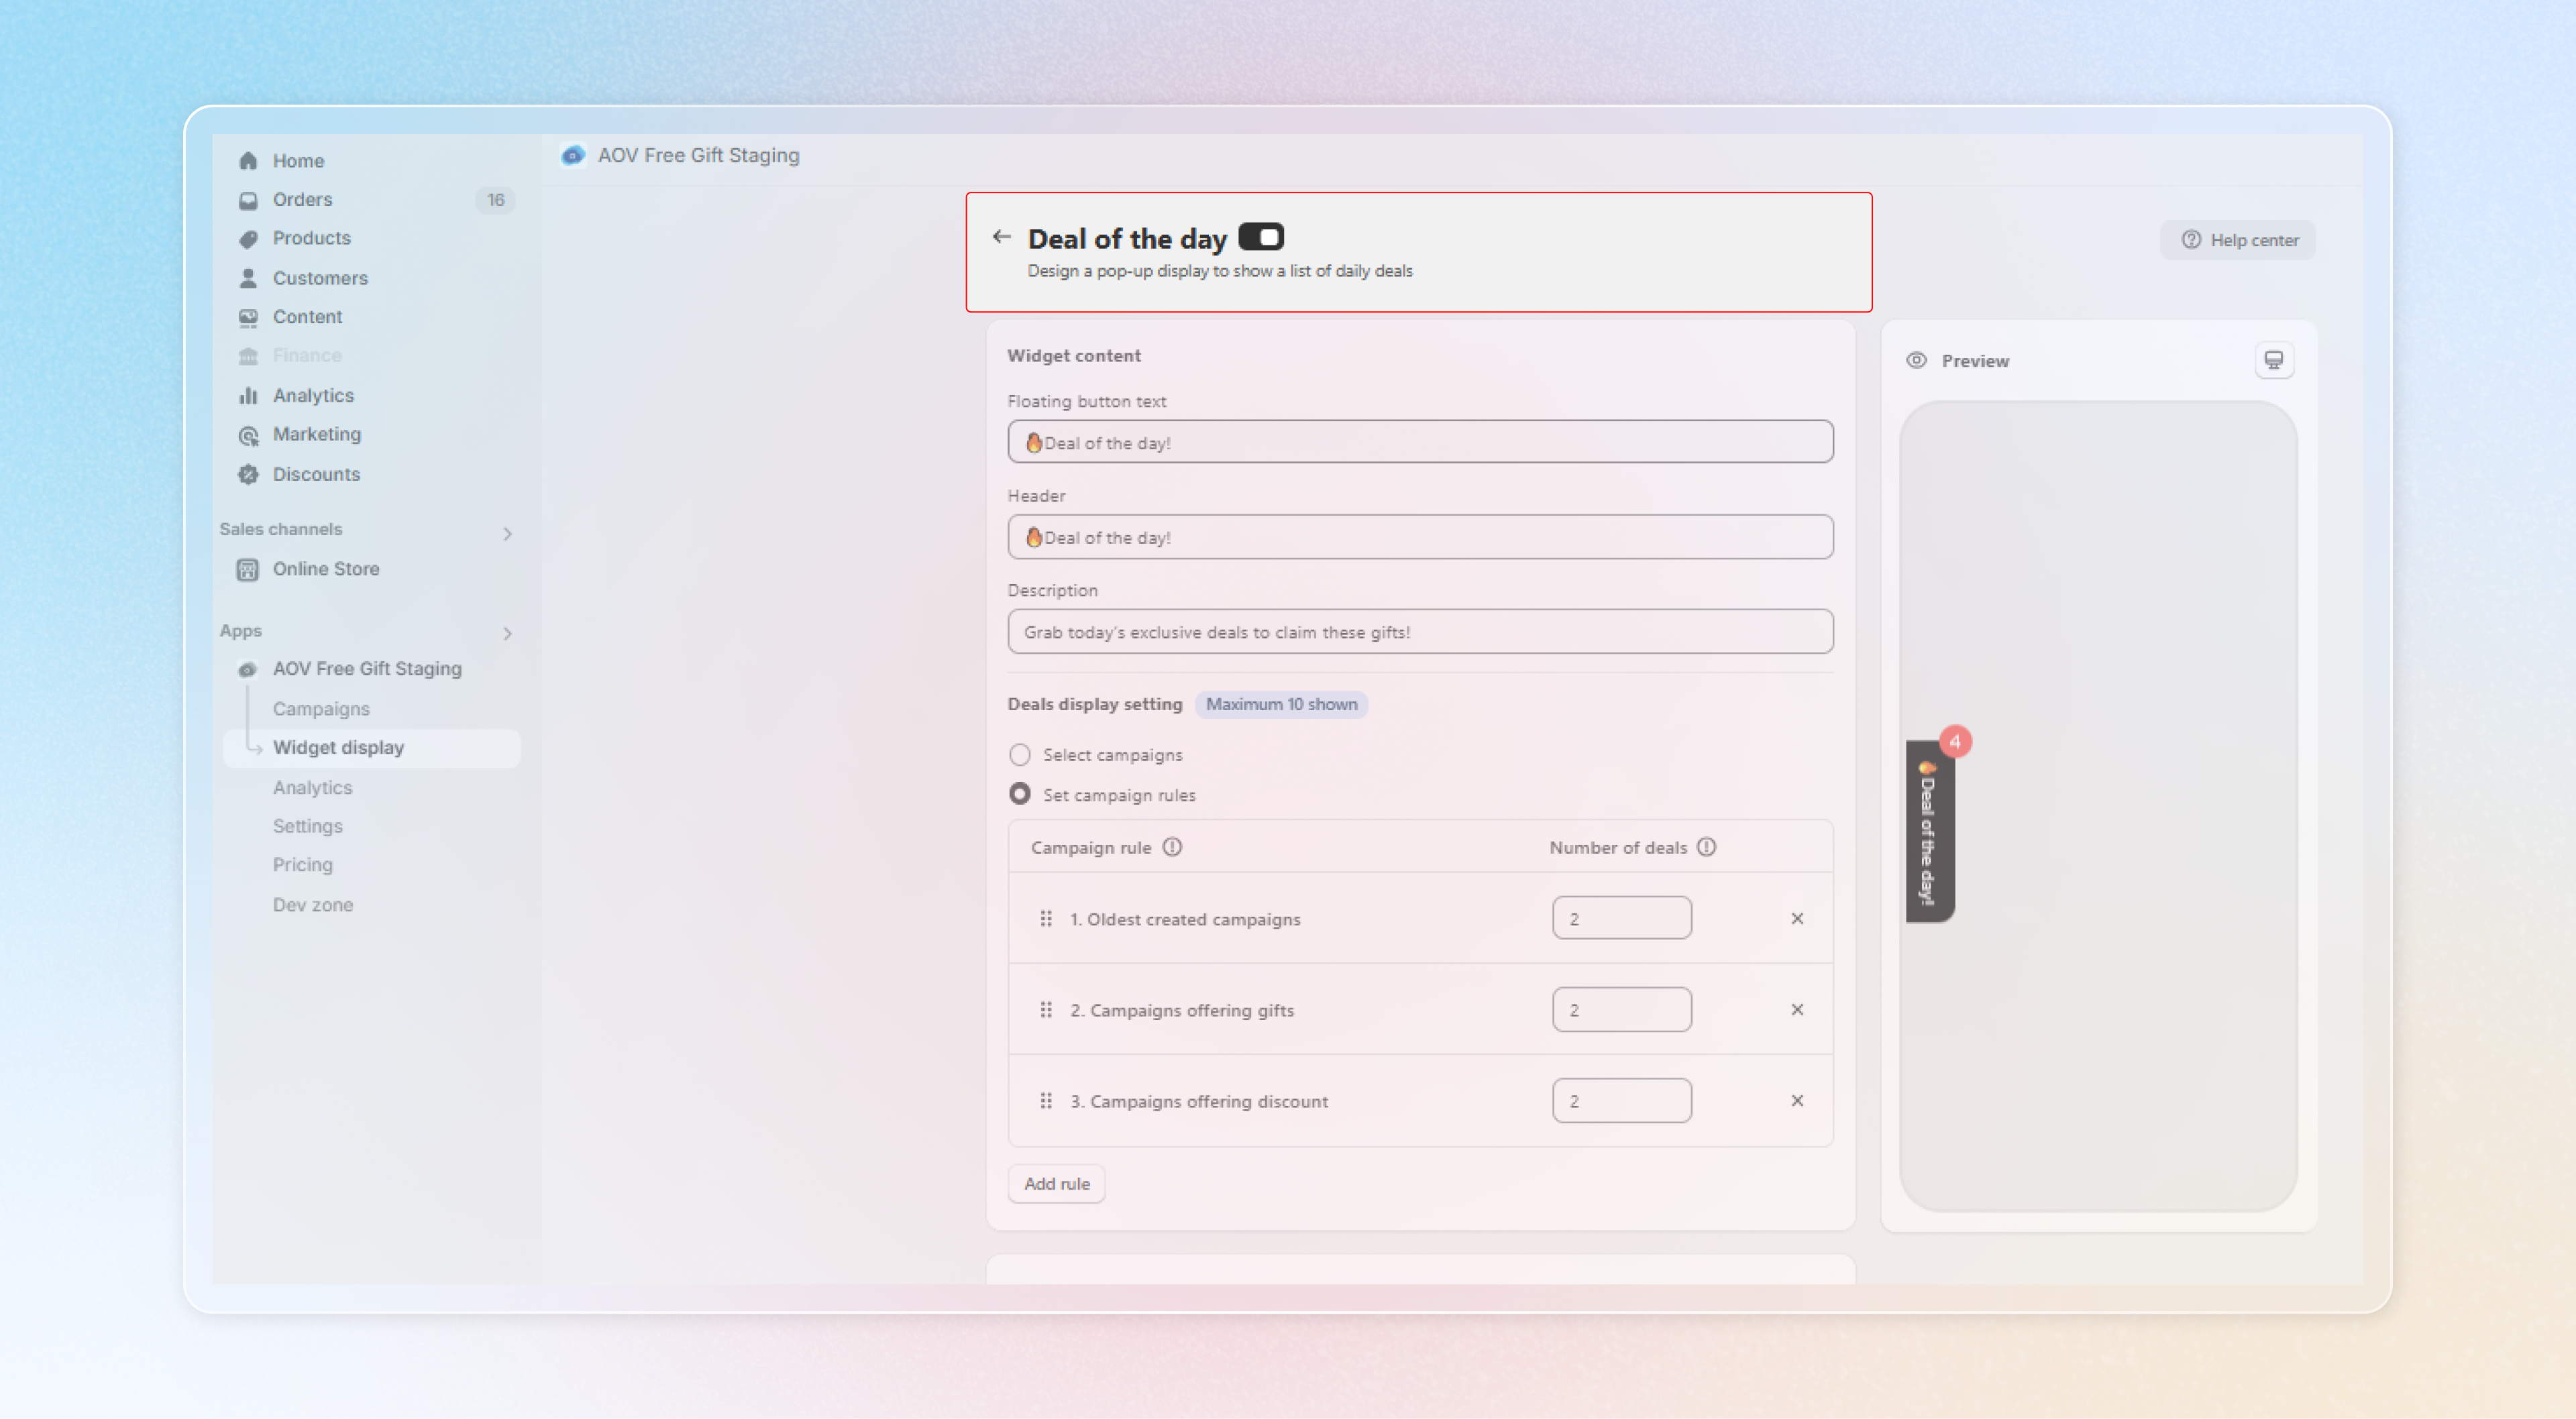Click the info icon next to Number of deals
The image size is (2576, 1419).
pos(1706,847)
